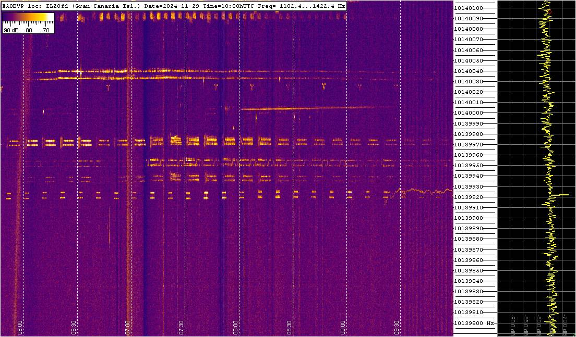Click frequency label 10139930
Image resolution: width=576 pixels, height=337 pixels.
click(x=468, y=186)
